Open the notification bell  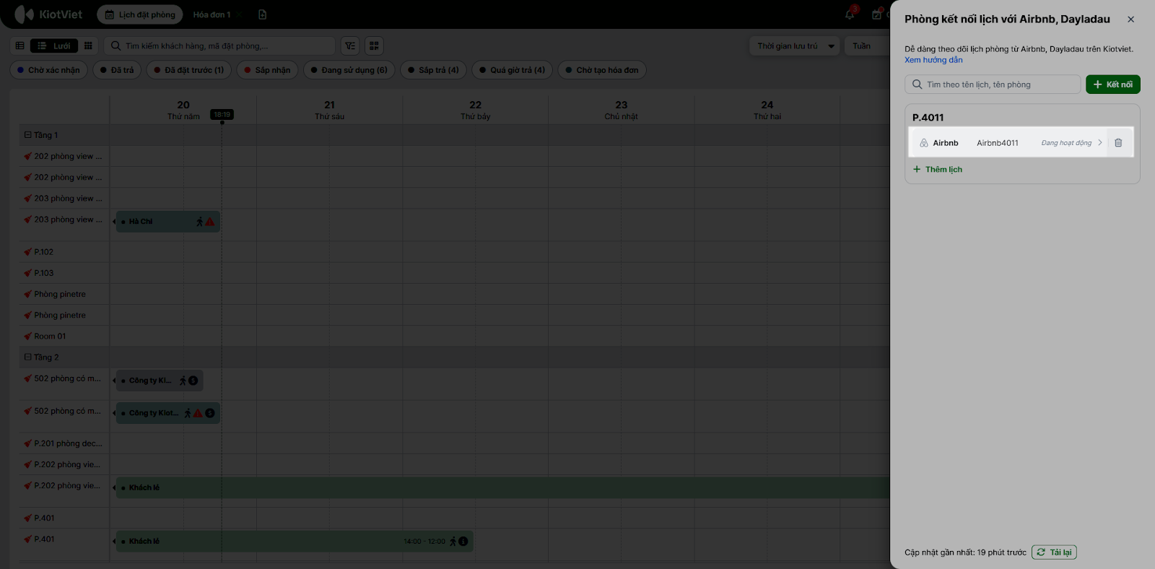(850, 14)
